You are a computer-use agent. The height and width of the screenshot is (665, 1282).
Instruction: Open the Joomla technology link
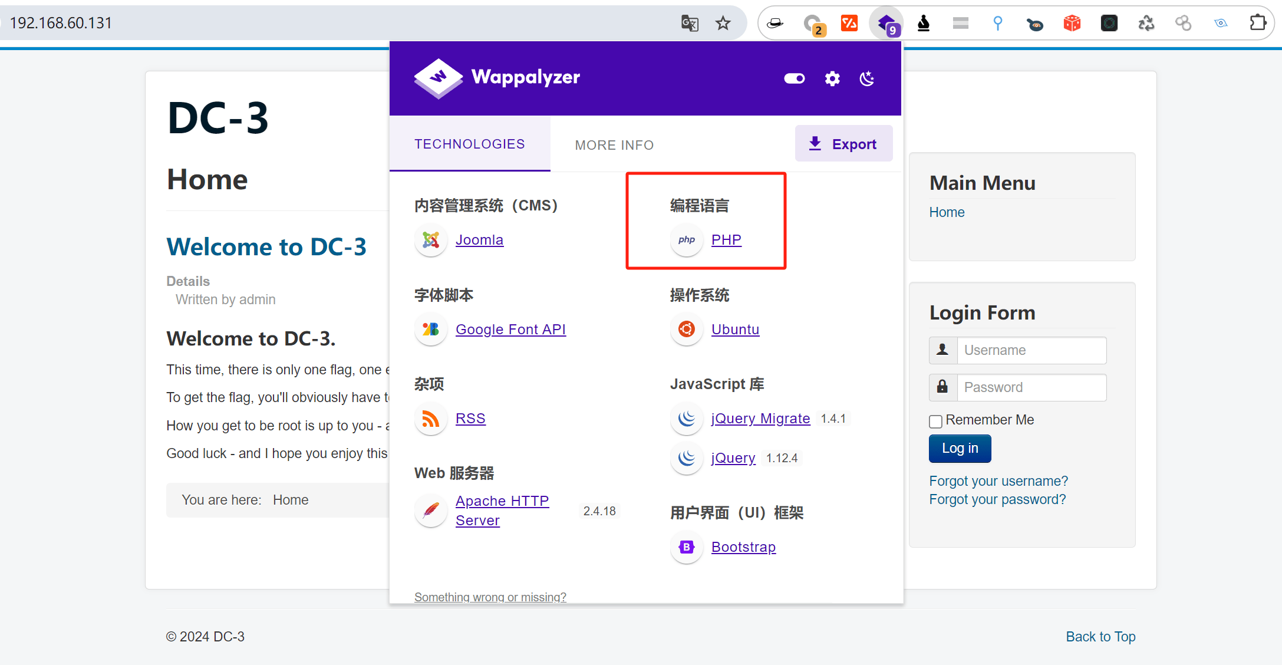(479, 240)
